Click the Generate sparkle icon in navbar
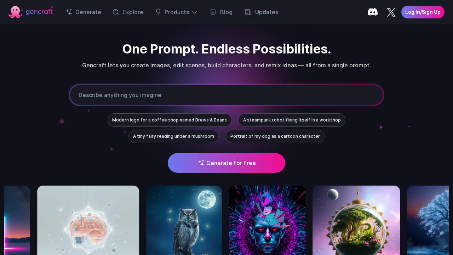 (69, 12)
